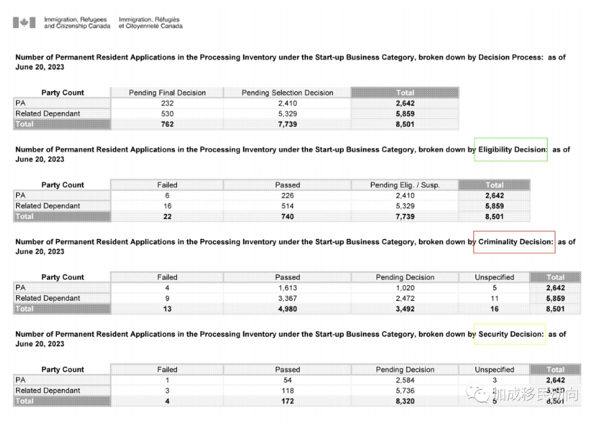The height and width of the screenshot is (425, 597).
Task: Click the value 232 in Pending Final Decision
Action: pyautogui.click(x=167, y=103)
